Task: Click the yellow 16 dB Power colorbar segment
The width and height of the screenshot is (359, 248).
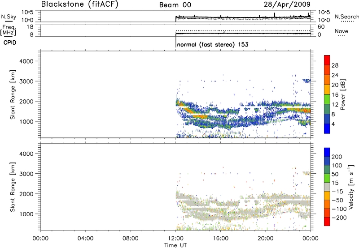Action: 327,90
